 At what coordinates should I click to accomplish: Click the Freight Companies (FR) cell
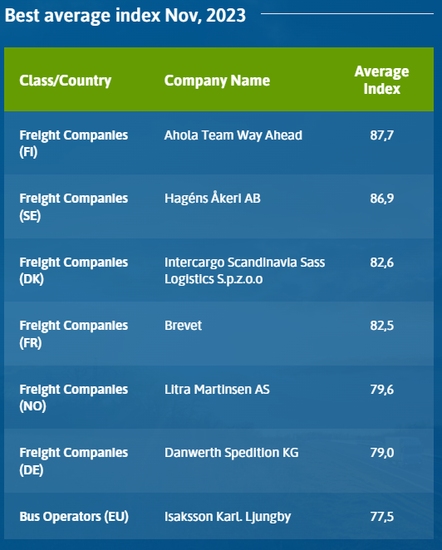(x=74, y=334)
